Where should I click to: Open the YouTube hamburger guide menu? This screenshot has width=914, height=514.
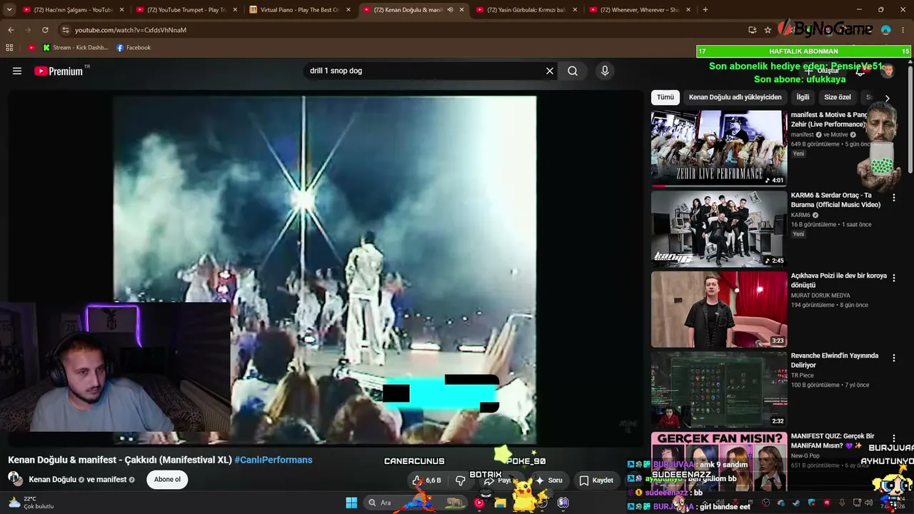click(17, 71)
